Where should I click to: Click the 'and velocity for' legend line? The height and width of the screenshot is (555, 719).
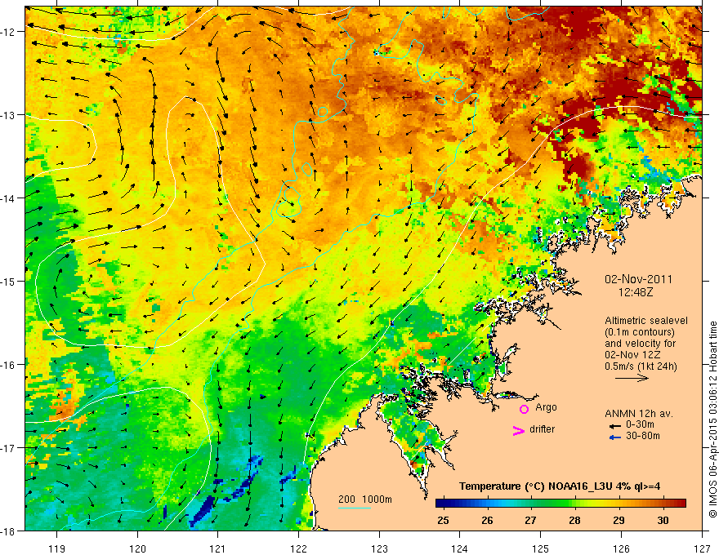tap(640, 344)
